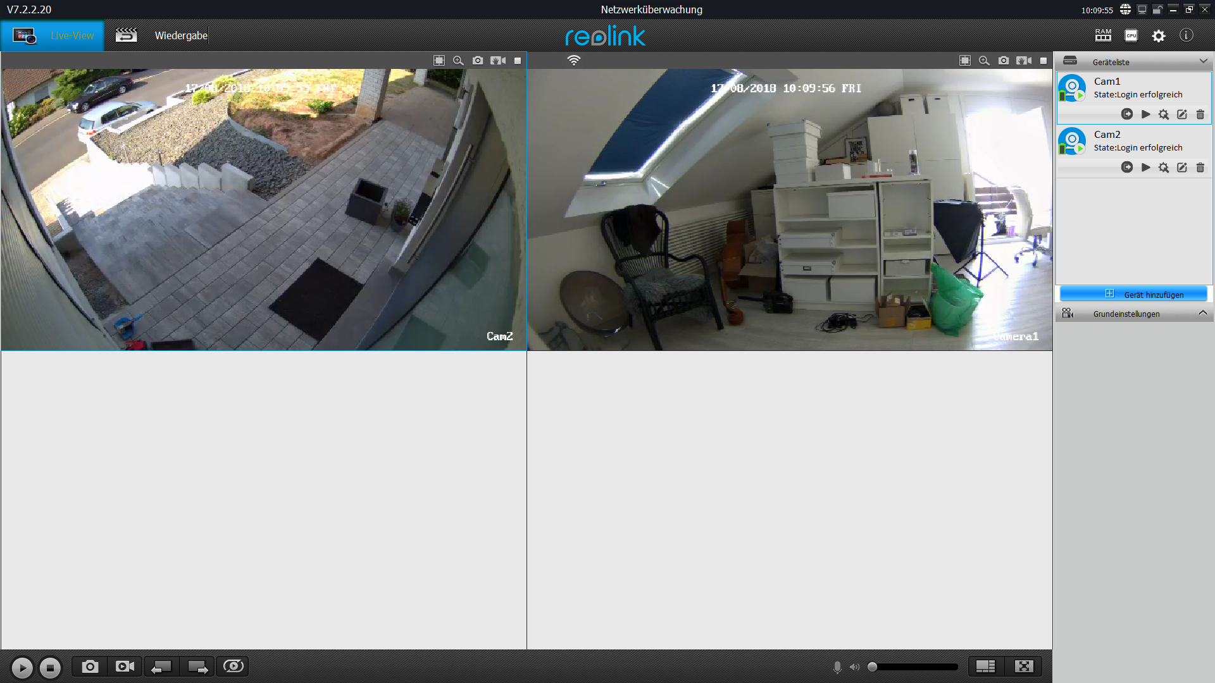Open the settings gear for Cam1

pyautogui.click(x=1163, y=114)
